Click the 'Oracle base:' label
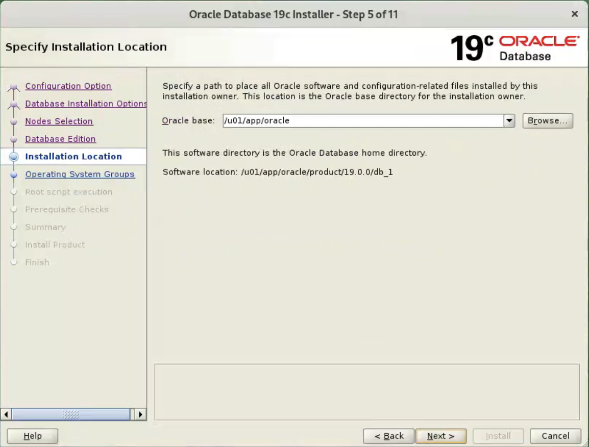This screenshot has width=589, height=447. (188, 121)
